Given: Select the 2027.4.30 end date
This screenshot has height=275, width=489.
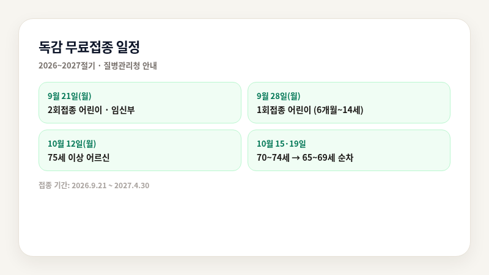Looking at the screenshot, I should coord(131,186).
